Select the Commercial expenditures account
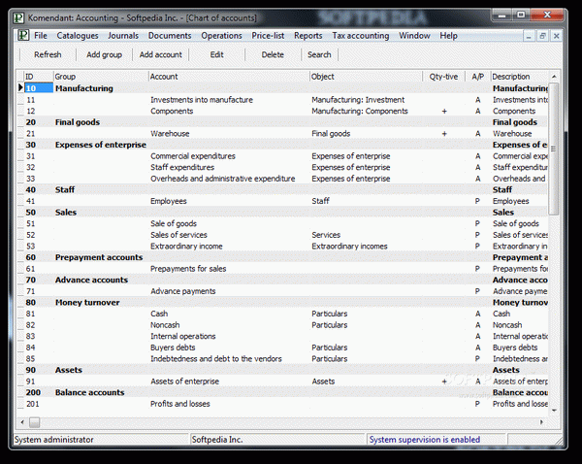582x464 pixels. pos(193,156)
